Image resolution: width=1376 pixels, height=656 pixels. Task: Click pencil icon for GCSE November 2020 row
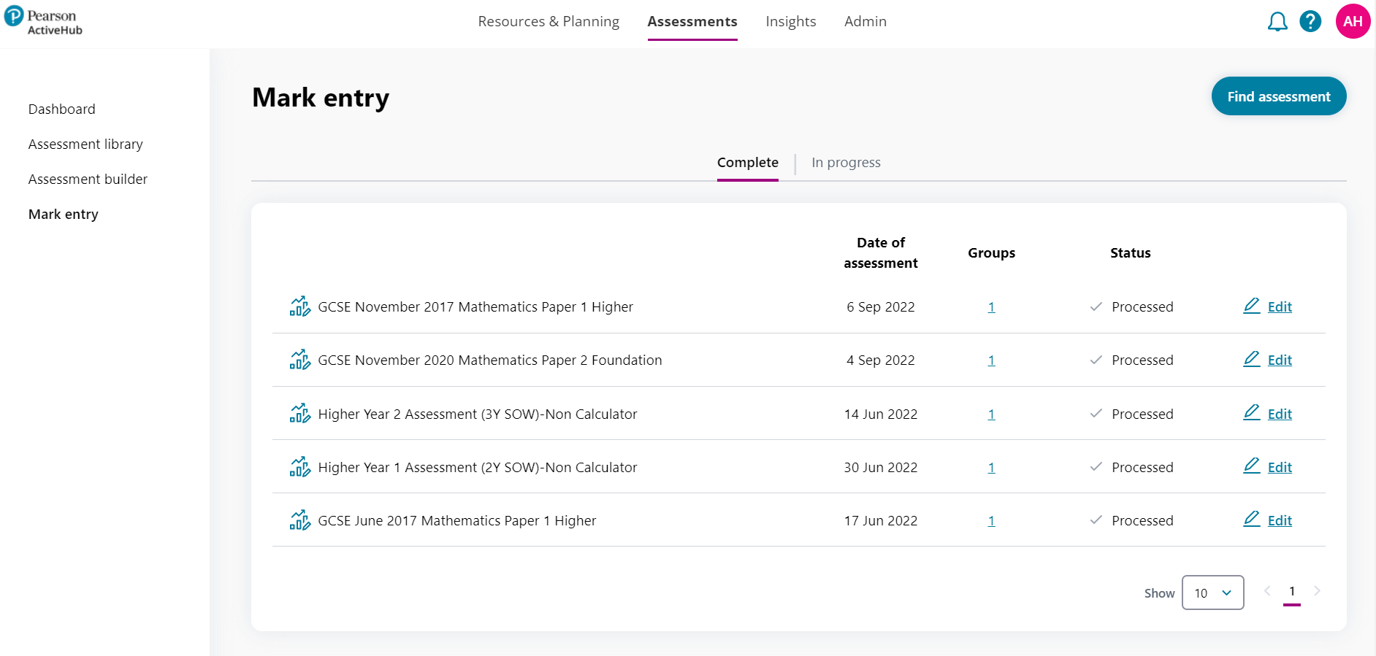(x=1252, y=359)
